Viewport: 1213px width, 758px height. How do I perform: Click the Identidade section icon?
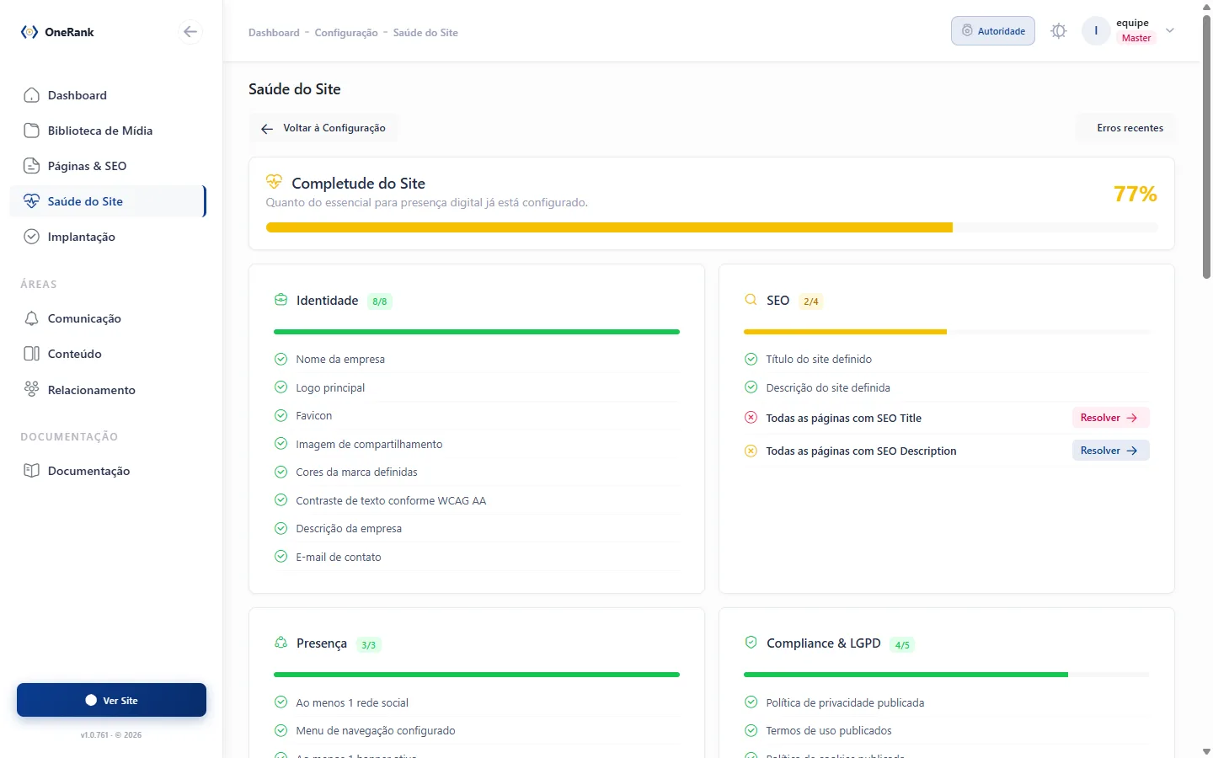click(x=281, y=300)
